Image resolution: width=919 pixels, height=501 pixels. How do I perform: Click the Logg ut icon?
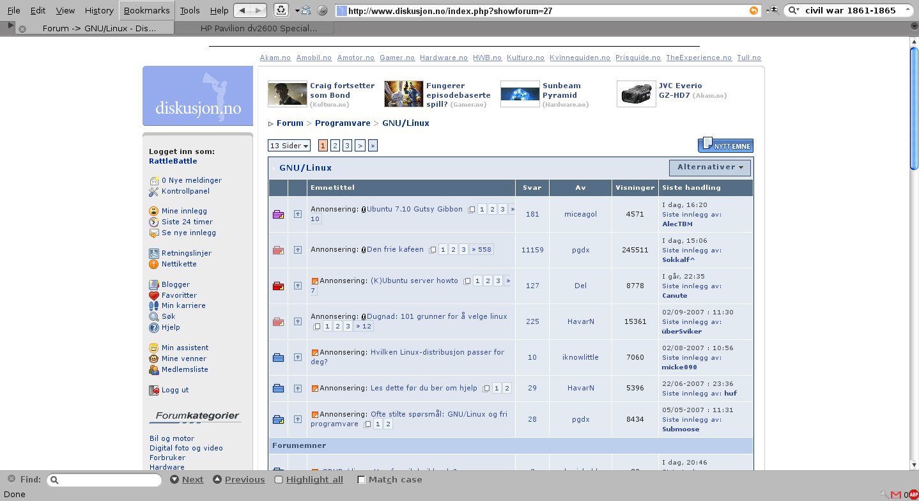coord(153,390)
